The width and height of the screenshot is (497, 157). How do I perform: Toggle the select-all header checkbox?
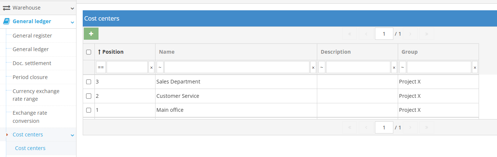[89, 52]
